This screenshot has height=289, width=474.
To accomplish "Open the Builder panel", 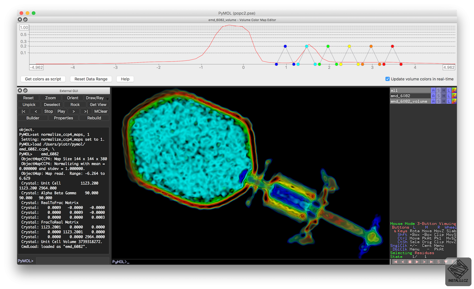I will [33, 118].
